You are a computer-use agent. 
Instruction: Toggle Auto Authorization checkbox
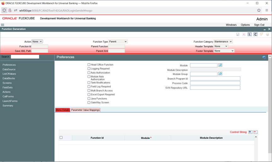coord(89,73)
